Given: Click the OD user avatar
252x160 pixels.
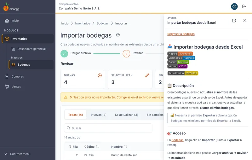Looking at the screenshot, I should coord(234,6).
